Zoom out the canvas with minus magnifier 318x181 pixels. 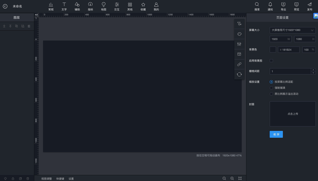click(224, 178)
